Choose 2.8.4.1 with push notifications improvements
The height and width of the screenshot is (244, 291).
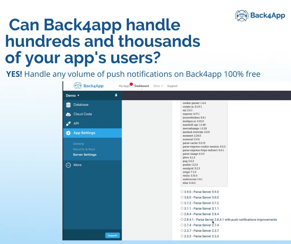182,220
